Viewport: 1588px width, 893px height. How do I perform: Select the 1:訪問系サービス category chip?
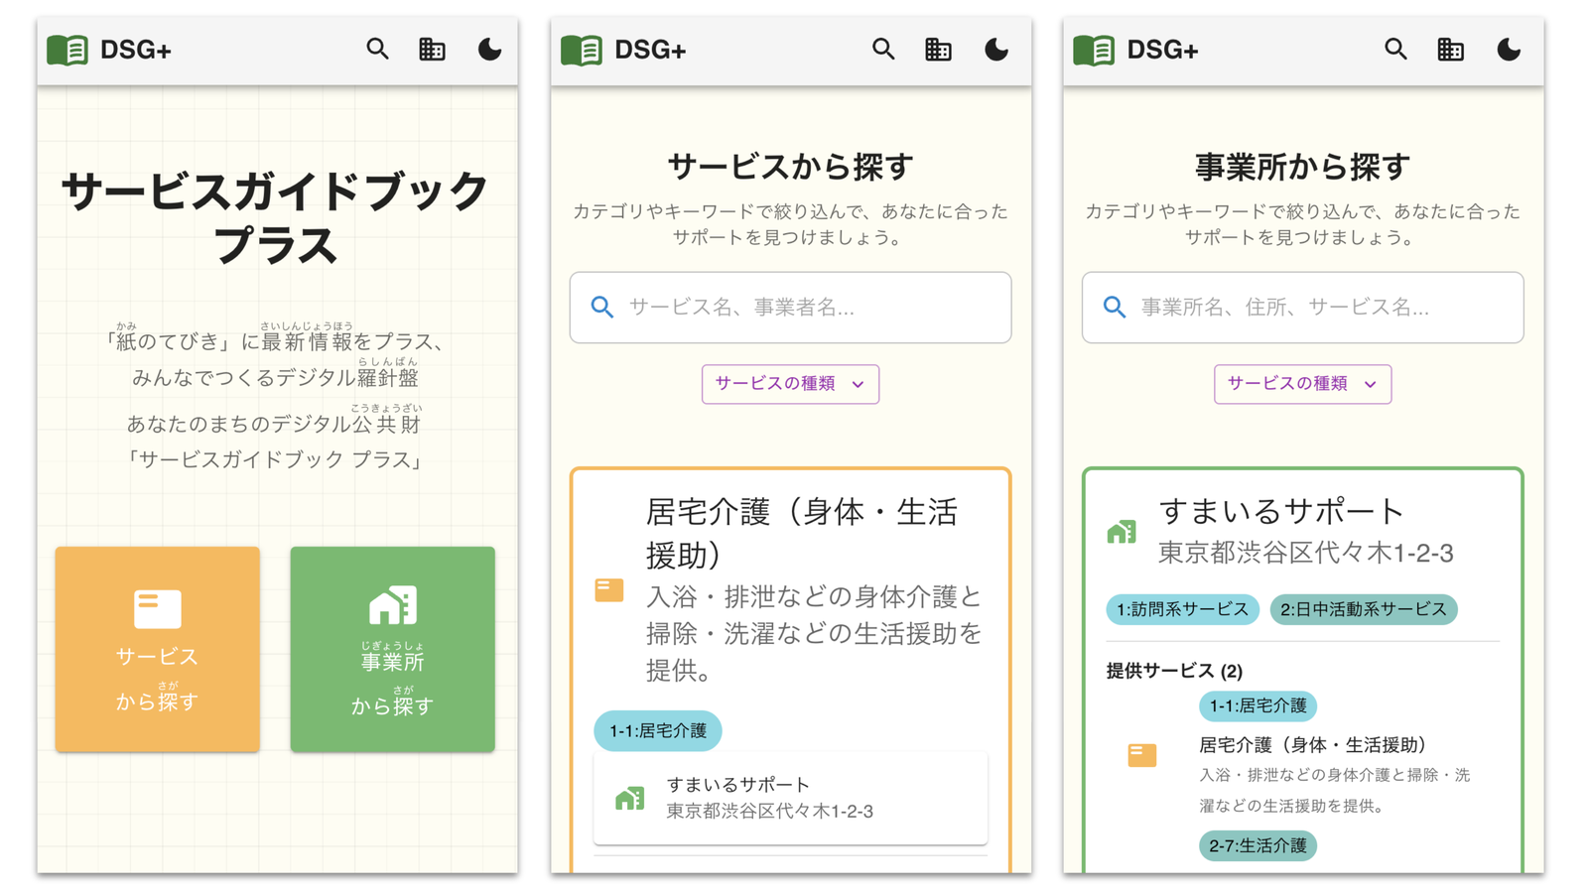click(x=1182, y=609)
